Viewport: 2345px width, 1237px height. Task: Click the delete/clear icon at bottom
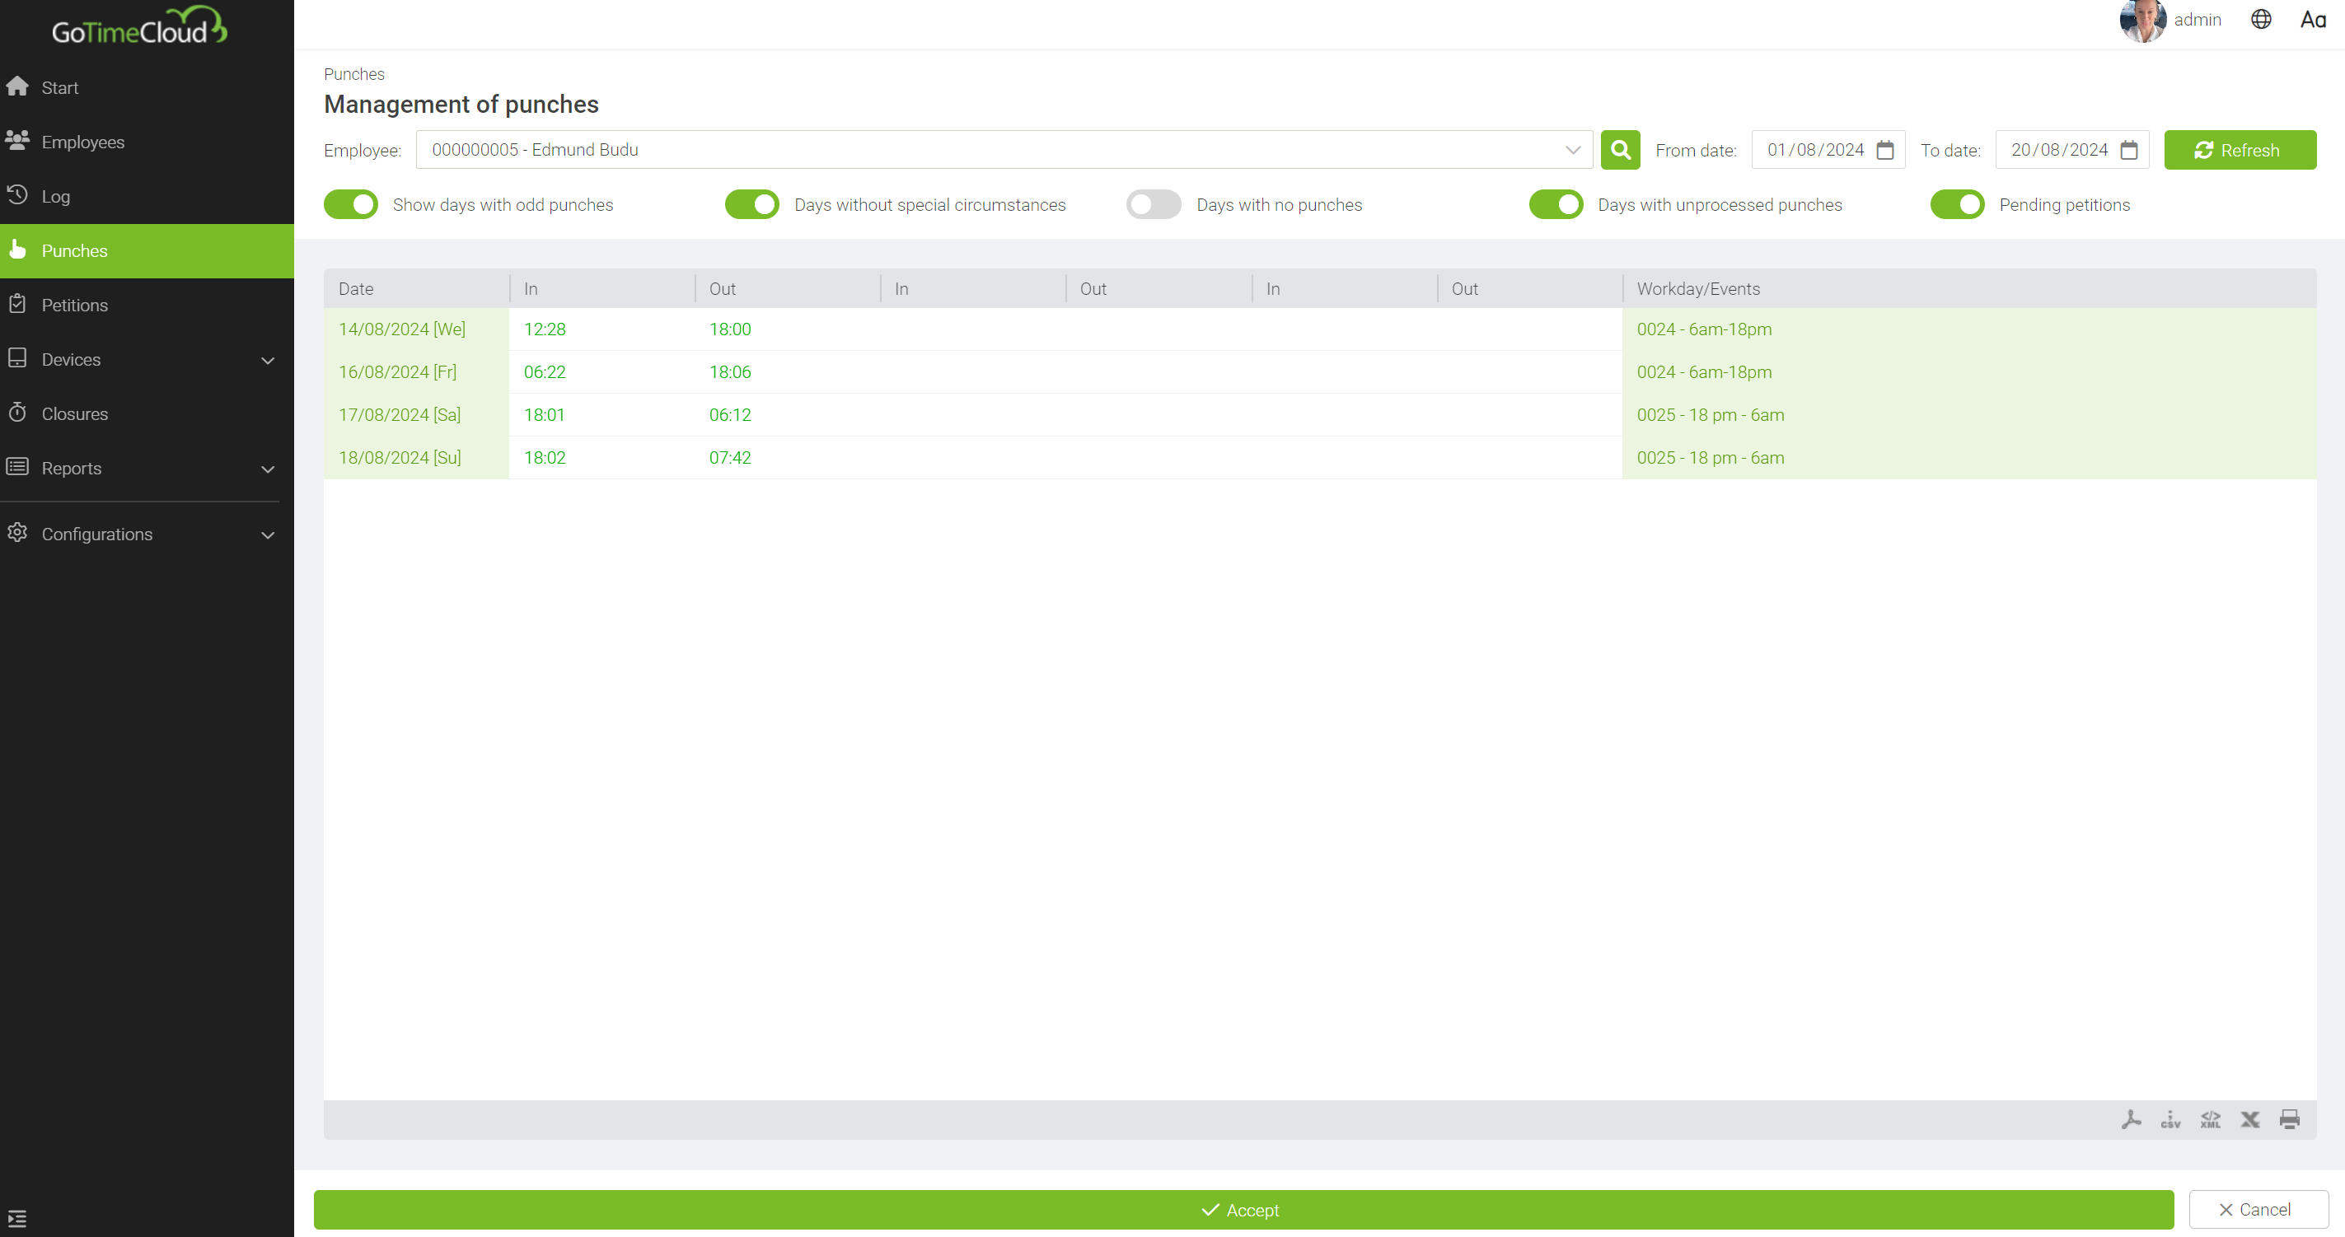click(2252, 1119)
